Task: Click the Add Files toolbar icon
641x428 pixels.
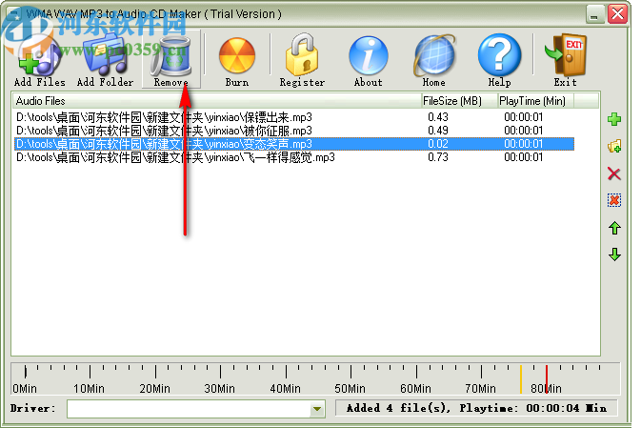Action: pos(40,60)
